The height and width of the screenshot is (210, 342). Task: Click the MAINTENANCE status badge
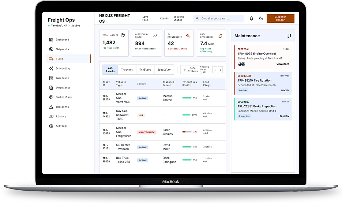coord(147,132)
